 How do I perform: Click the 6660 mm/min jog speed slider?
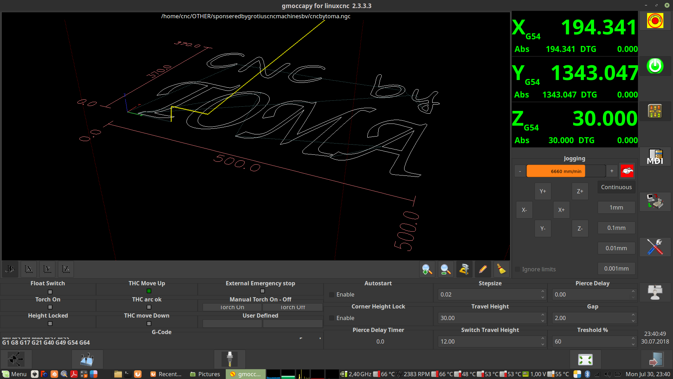[566, 171]
